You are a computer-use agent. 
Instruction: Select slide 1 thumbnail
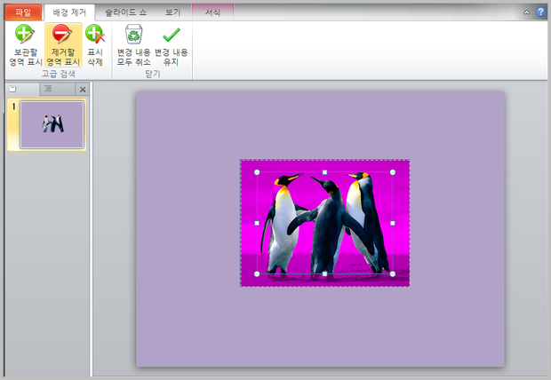52,124
